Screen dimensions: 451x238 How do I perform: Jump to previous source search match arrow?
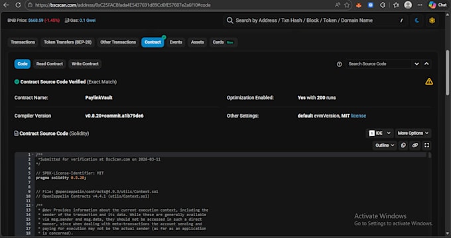point(426,63)
